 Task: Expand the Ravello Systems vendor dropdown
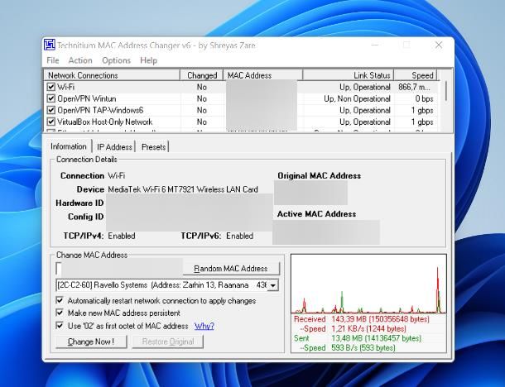tap(273, 285)
